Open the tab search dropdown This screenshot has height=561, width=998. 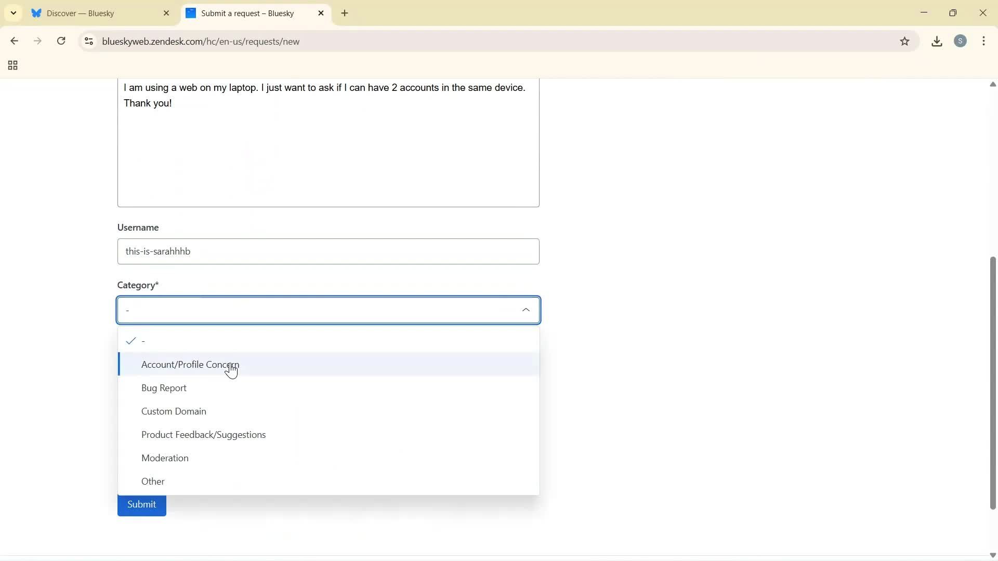(x=13, y=13)
